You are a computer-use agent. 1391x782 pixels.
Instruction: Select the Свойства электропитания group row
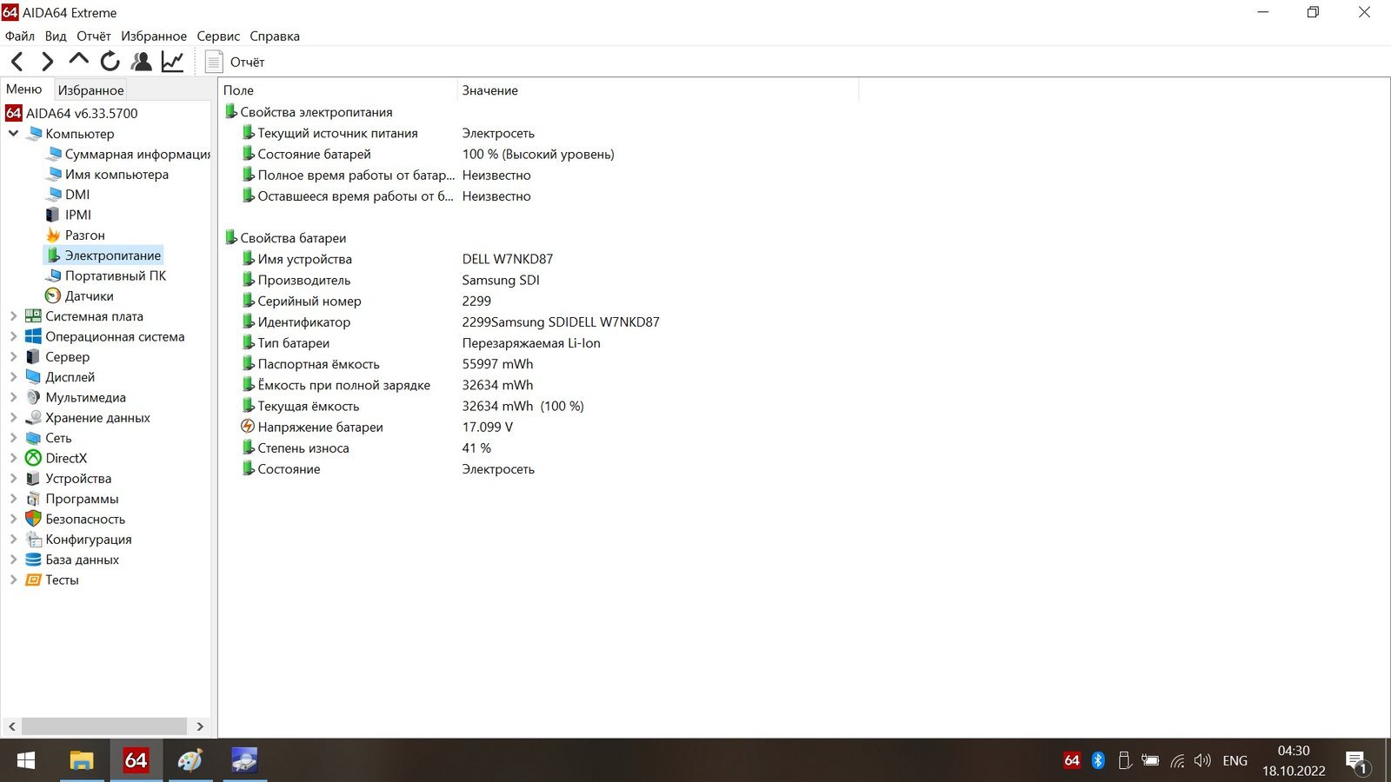309,112
